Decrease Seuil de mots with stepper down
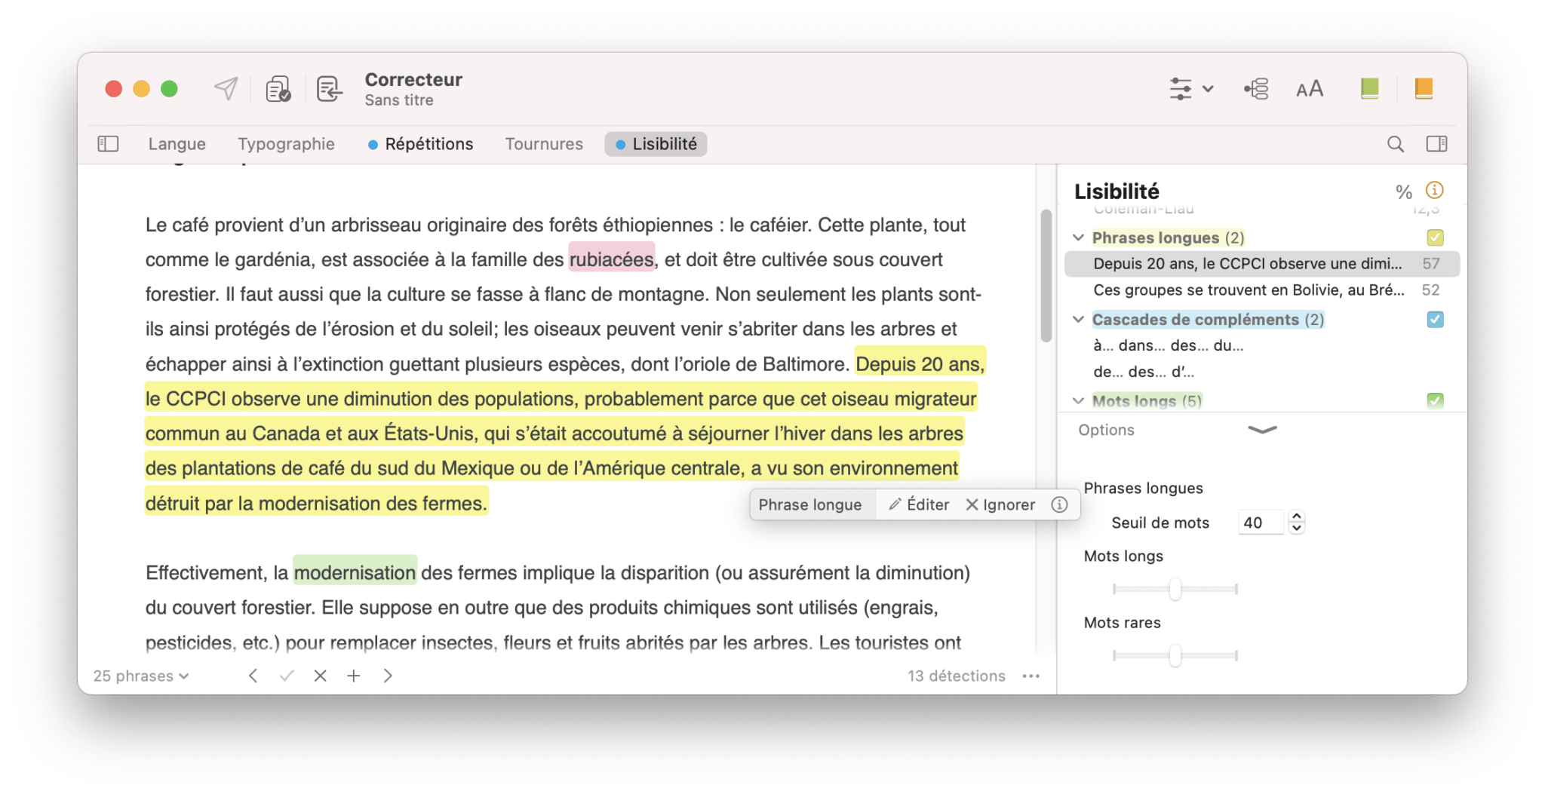 [x=1296, y=529]
